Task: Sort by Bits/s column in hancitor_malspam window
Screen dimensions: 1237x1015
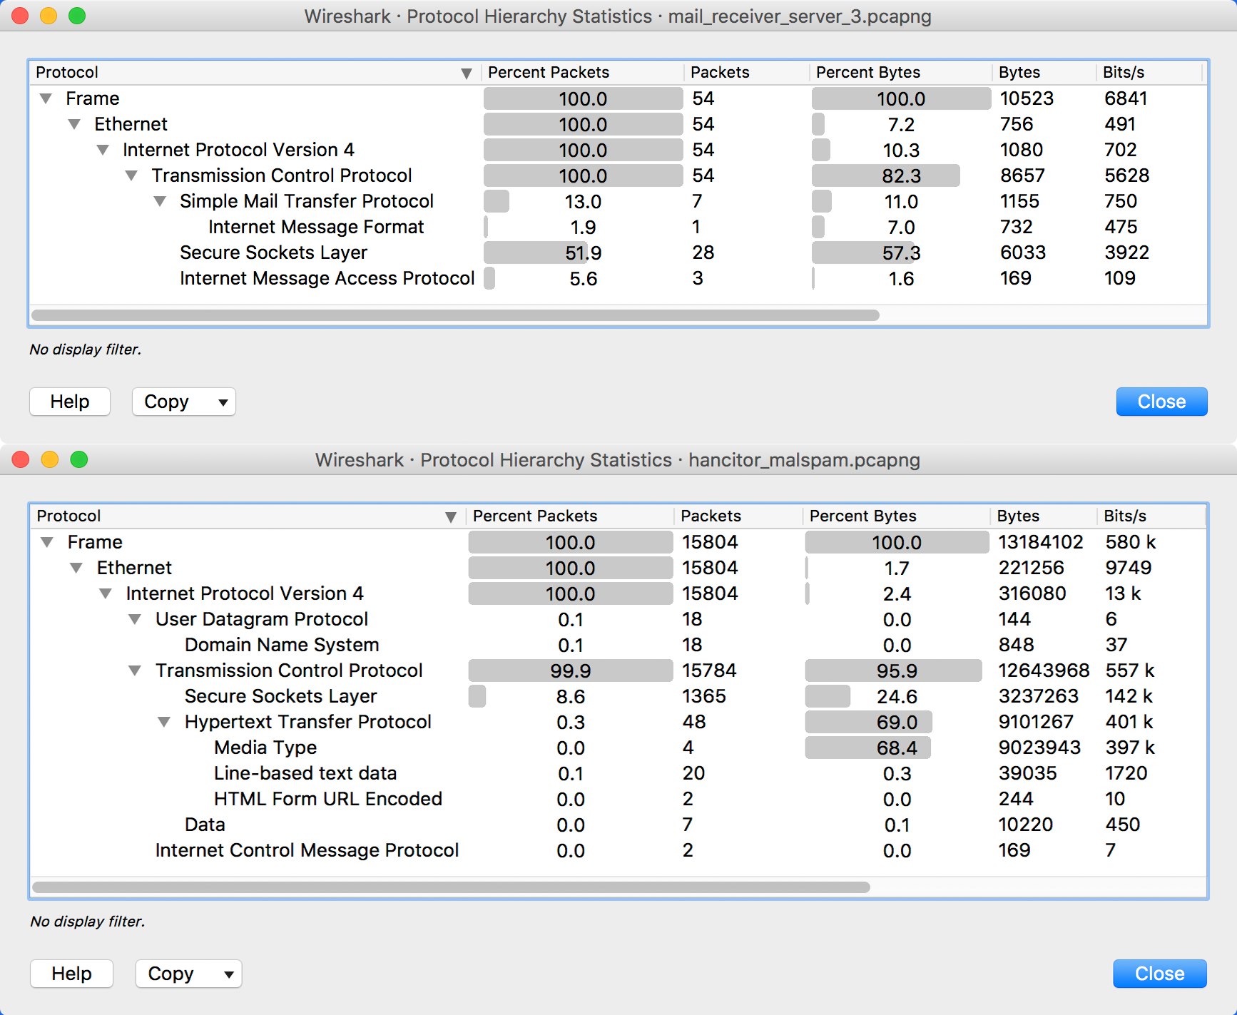Action: click(1151, 516)
